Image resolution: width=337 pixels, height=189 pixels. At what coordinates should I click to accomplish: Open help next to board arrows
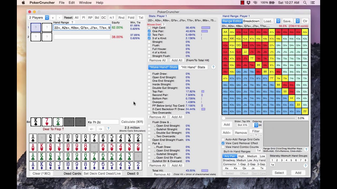click(108, 129)
